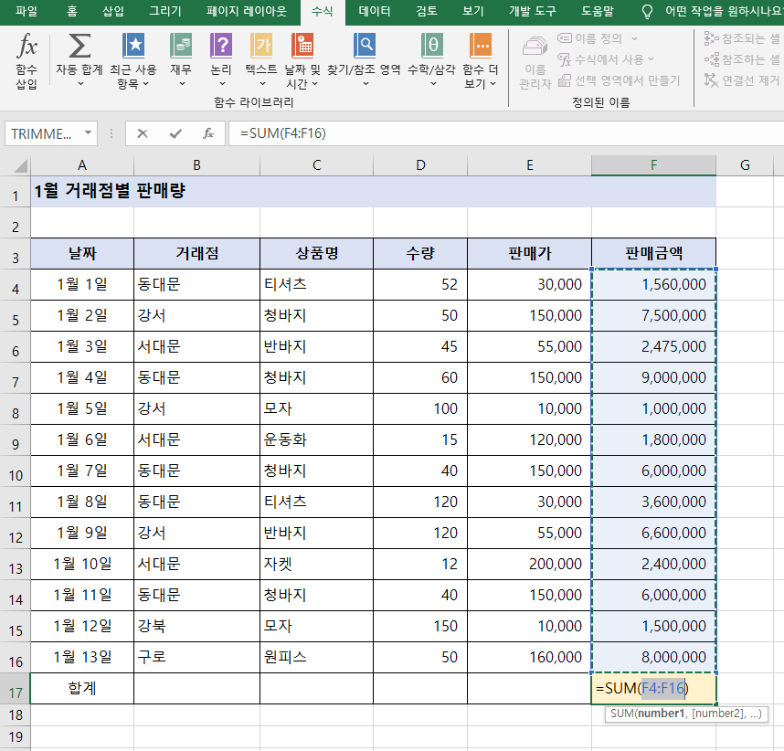
Task: Open the 함수 삽입 (Insert Function) icon
Action: coord(26,46)
